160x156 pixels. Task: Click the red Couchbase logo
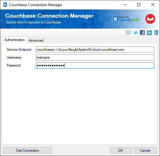tap(150, 19)
